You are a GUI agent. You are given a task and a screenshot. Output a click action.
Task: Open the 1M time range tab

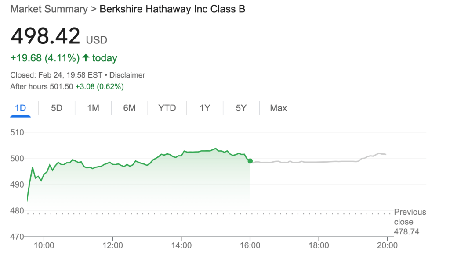[x=93, y=108]
